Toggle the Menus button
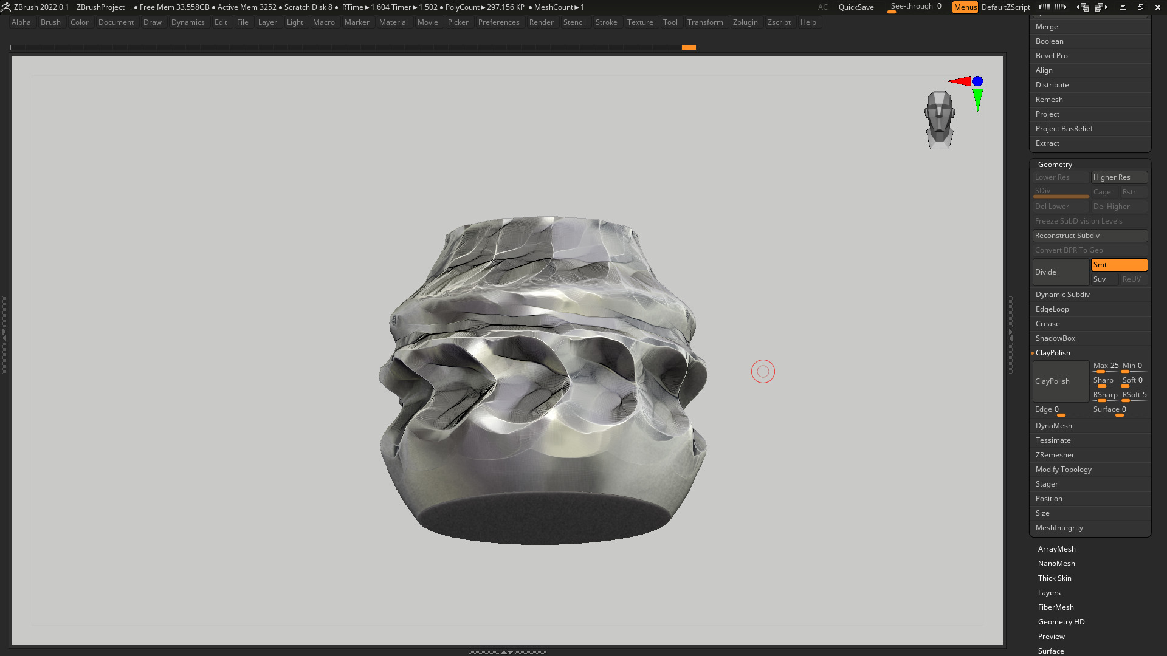The height and width of the screenshot is (656, 1167). (965, 7)
